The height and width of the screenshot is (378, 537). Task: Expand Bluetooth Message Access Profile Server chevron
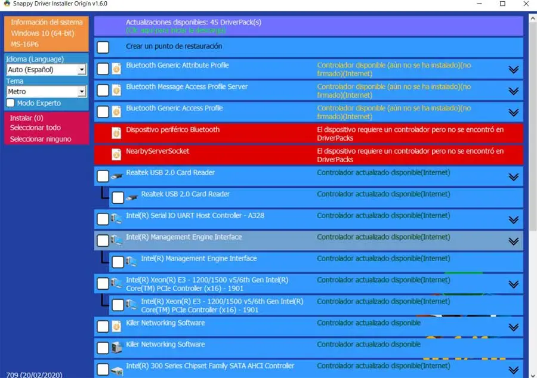click(x=513, y=91)
